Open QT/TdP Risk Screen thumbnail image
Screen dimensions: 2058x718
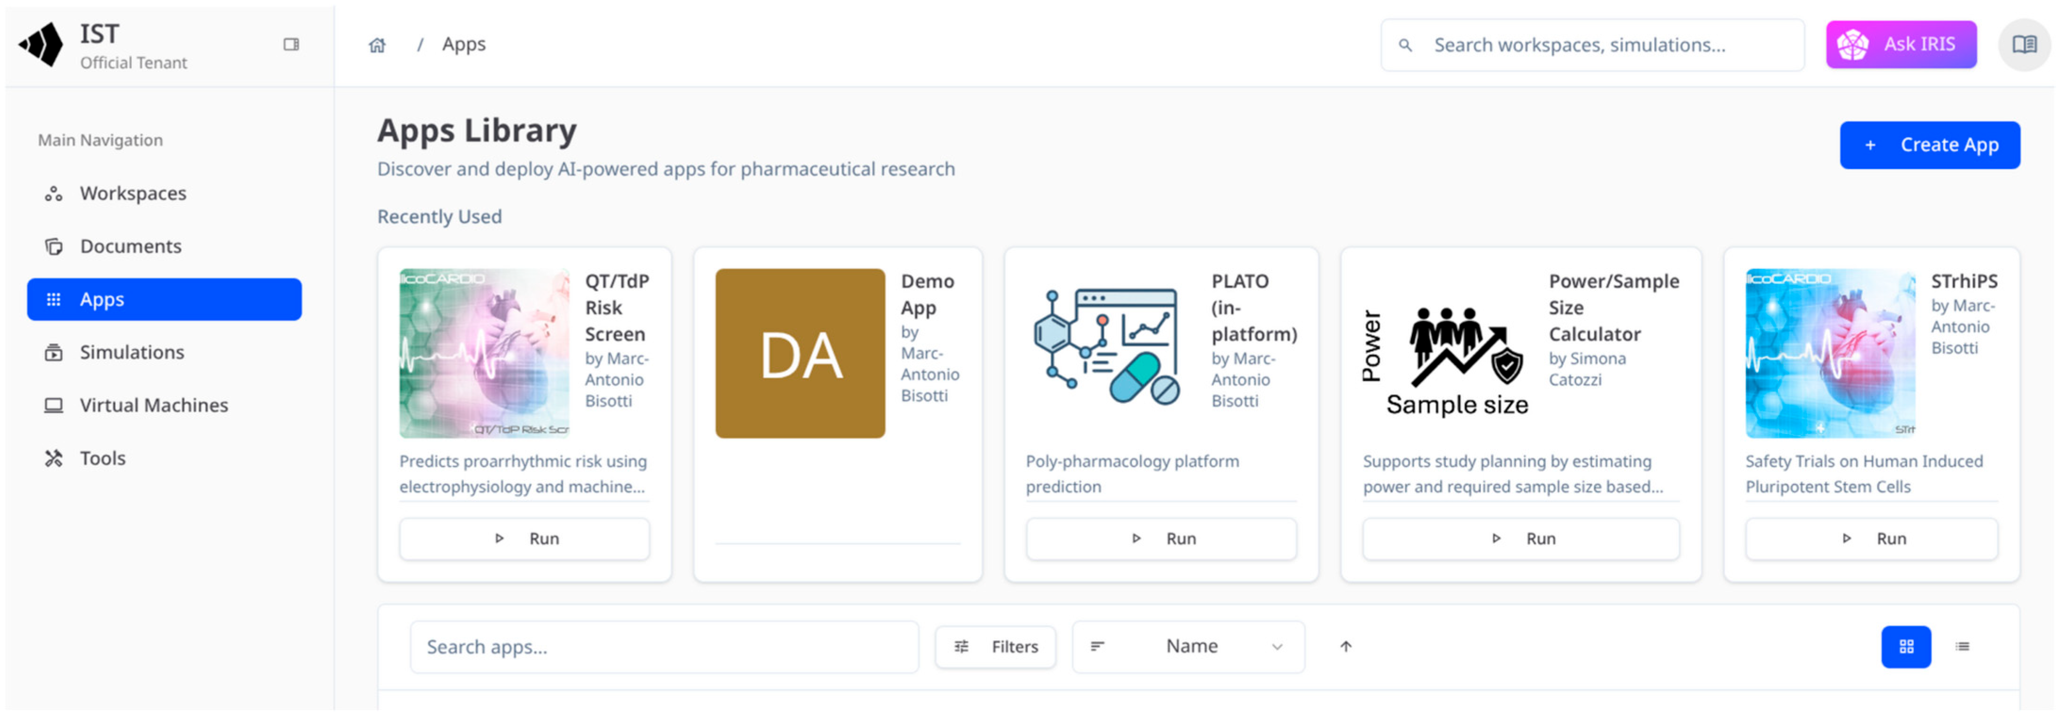484,353
